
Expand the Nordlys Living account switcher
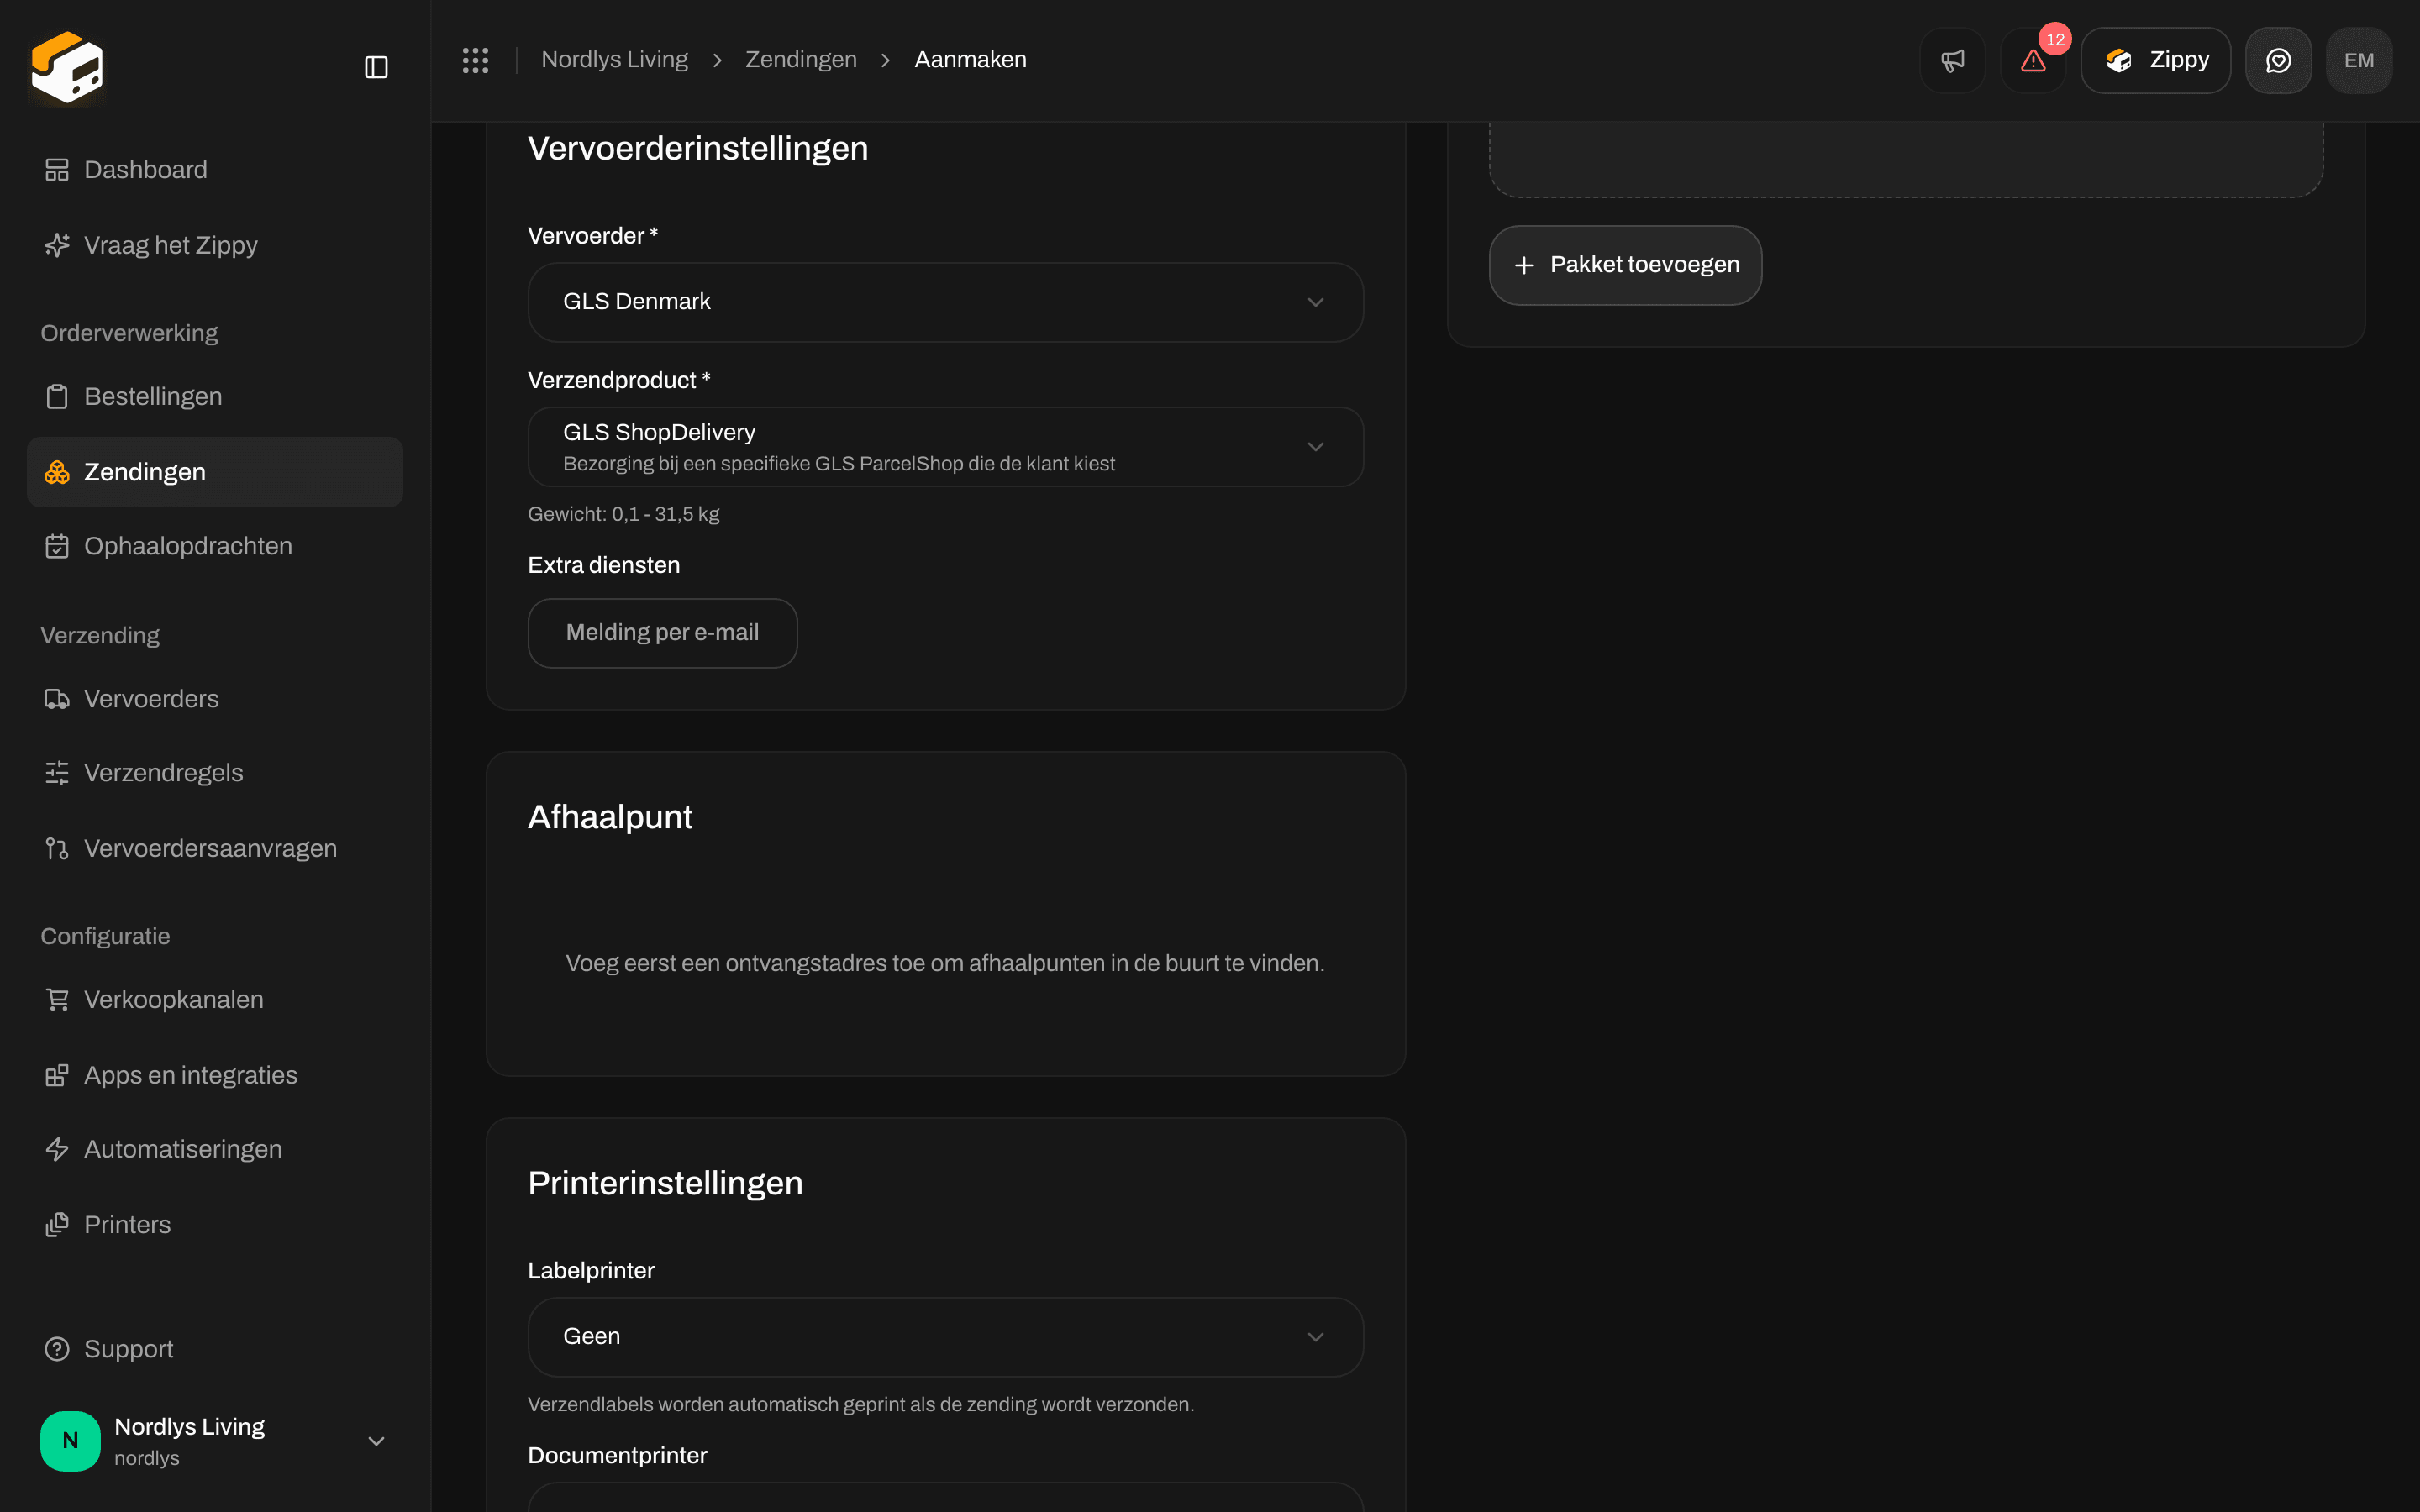[214, 1441]
